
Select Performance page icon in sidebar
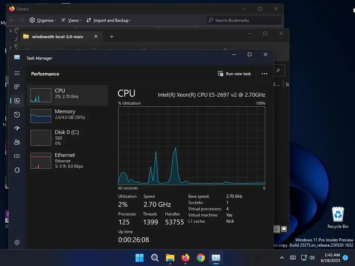(17, 101)
